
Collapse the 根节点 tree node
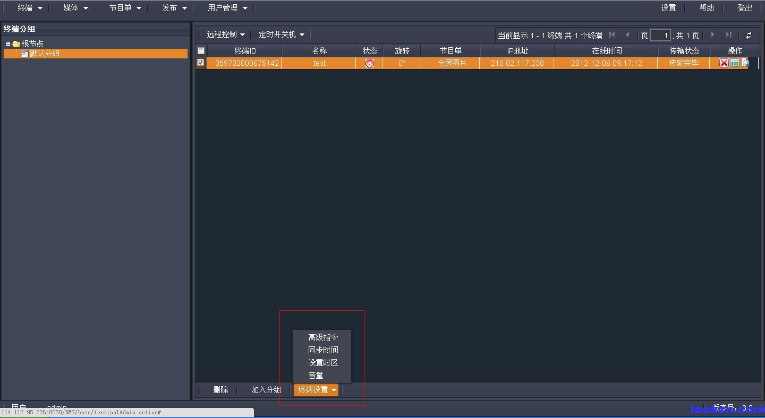point(8,44)
